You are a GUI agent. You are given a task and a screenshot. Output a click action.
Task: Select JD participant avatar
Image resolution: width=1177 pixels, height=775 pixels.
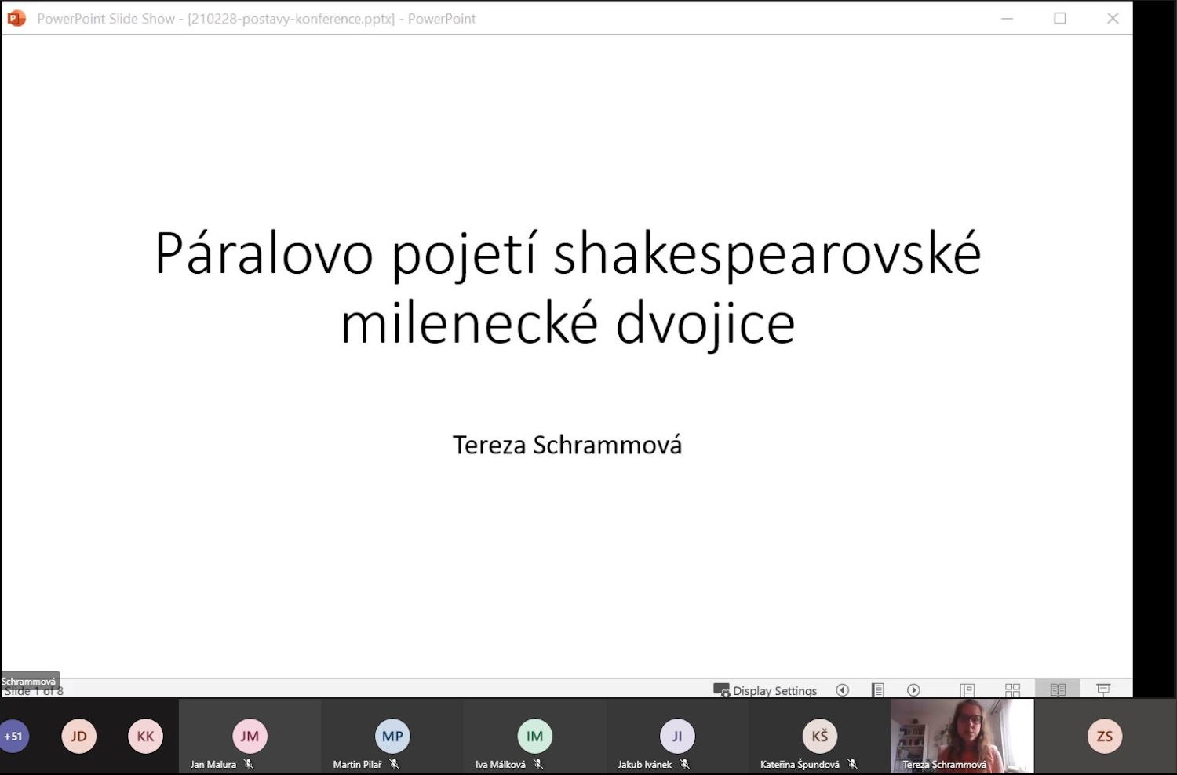[x=78, y=737]
